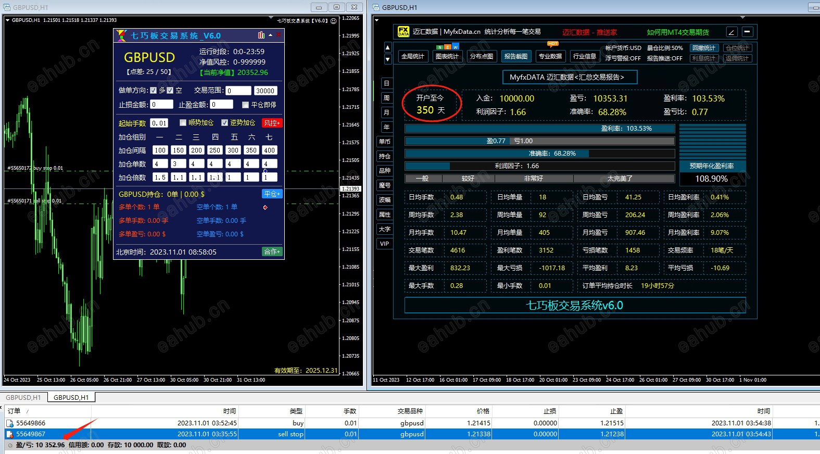Click the up arrow button left of 全局统计
Image resolution: width=820 pixels, height=454 pixels.
pos(387,47)
